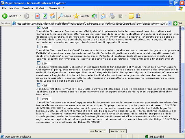Click the GBC module label
The height and width of the screenshot is (139, 185).
click(45, 47)
